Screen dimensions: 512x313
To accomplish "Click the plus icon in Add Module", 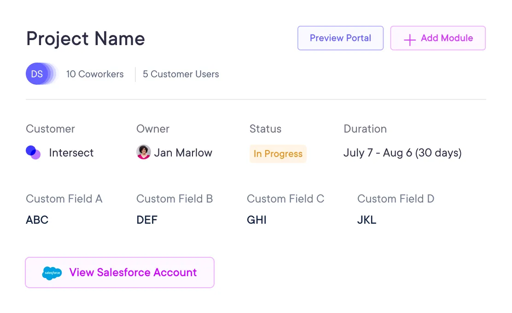I will [409, 39].
